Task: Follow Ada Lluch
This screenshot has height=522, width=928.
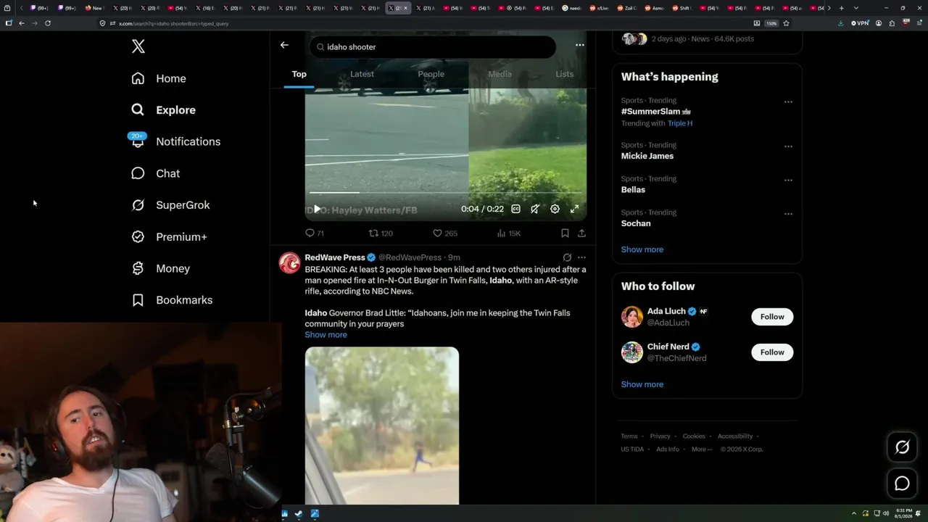Action: coord(772,317)
